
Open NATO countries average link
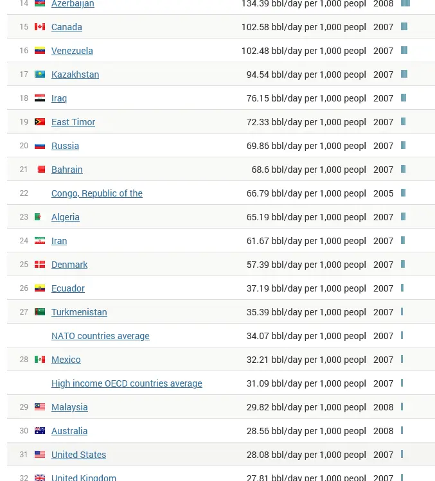100,336
